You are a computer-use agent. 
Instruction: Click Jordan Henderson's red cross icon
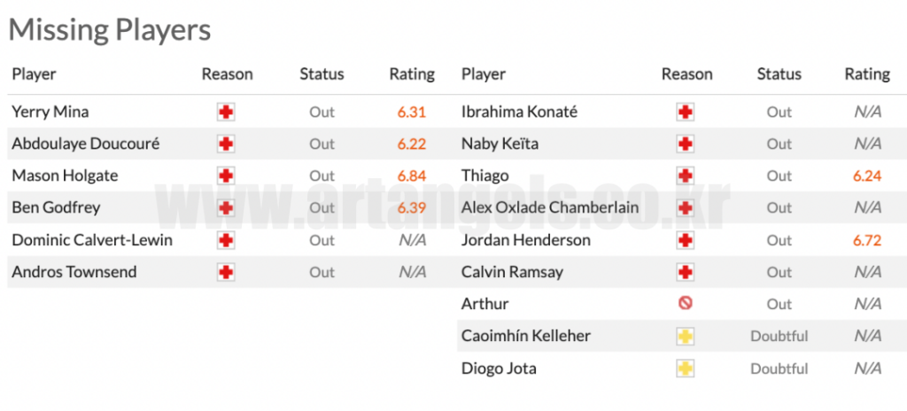685,240
